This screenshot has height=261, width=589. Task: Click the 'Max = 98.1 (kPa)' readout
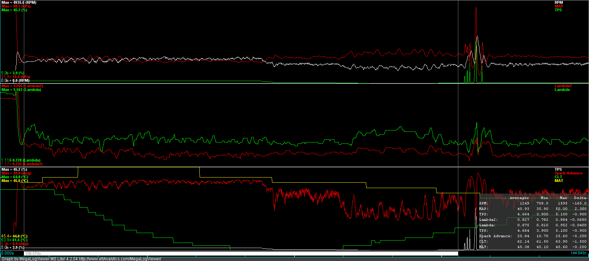[16, 6]
